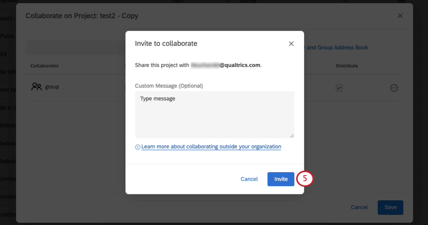Open the Group Address Book link

(x=337, y=47)
